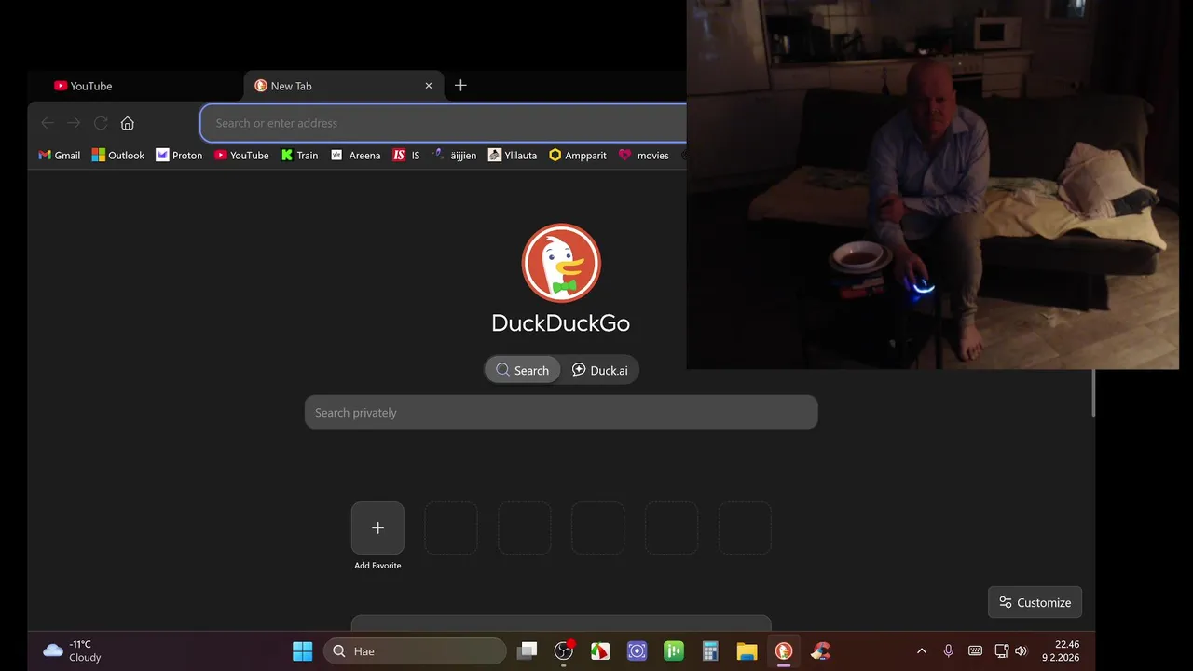Open the Ylilauta bookmark
This screenshot has width=1193, height=671.
click(513, 156)
